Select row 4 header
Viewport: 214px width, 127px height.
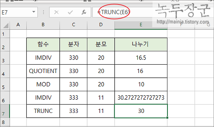click(5, 71)
